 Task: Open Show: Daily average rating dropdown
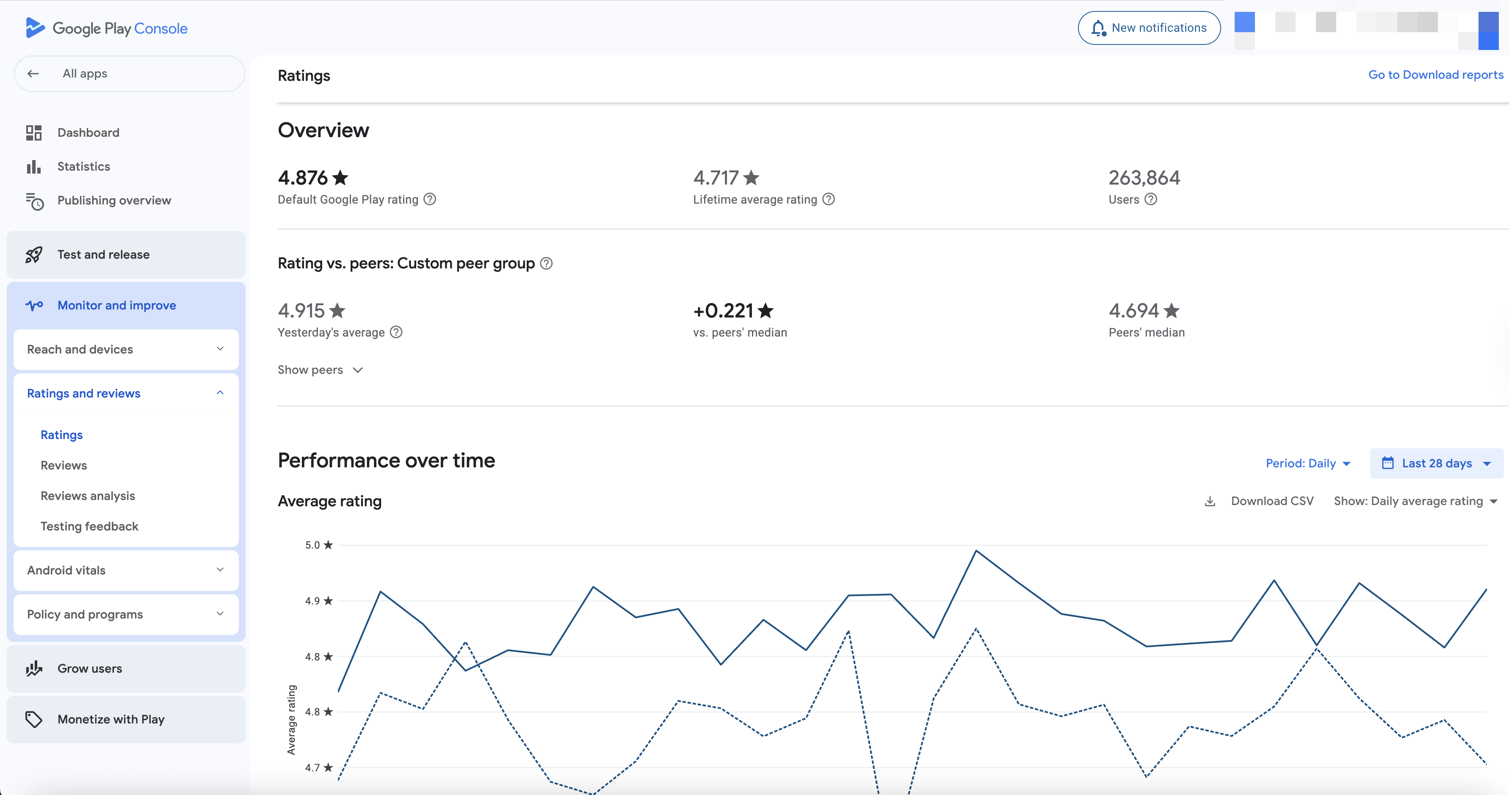(x=1415, y=502)
